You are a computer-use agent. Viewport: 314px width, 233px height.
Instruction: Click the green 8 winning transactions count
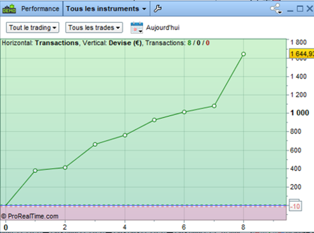[189, 43]
